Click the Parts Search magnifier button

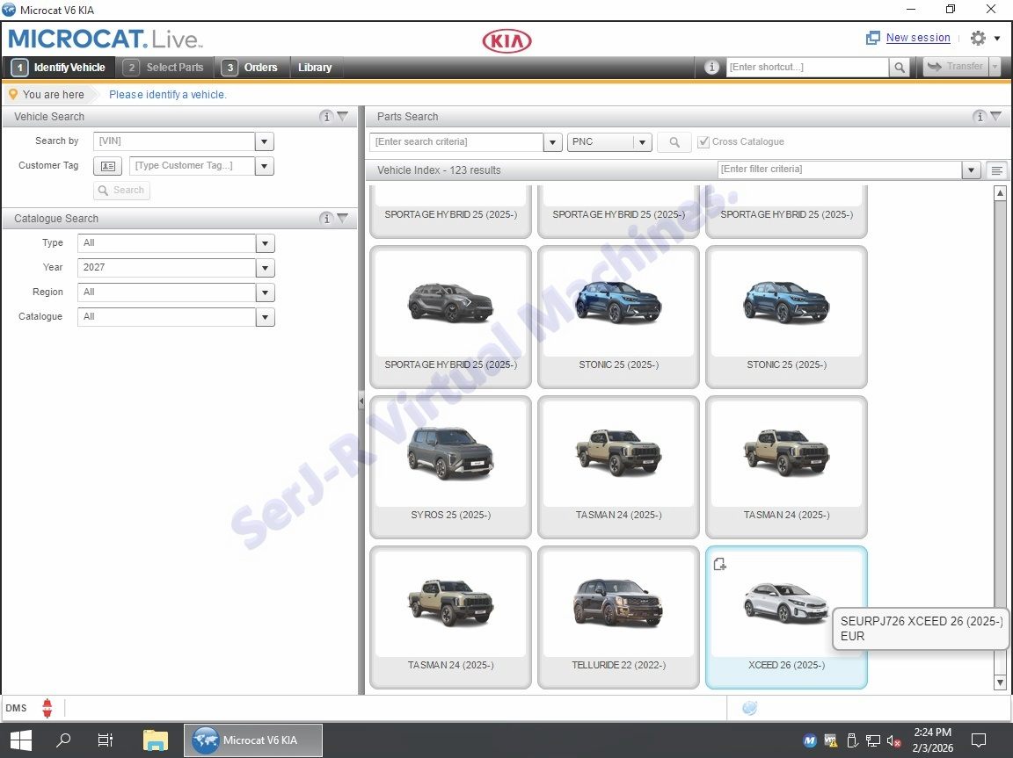pos(674,142)
